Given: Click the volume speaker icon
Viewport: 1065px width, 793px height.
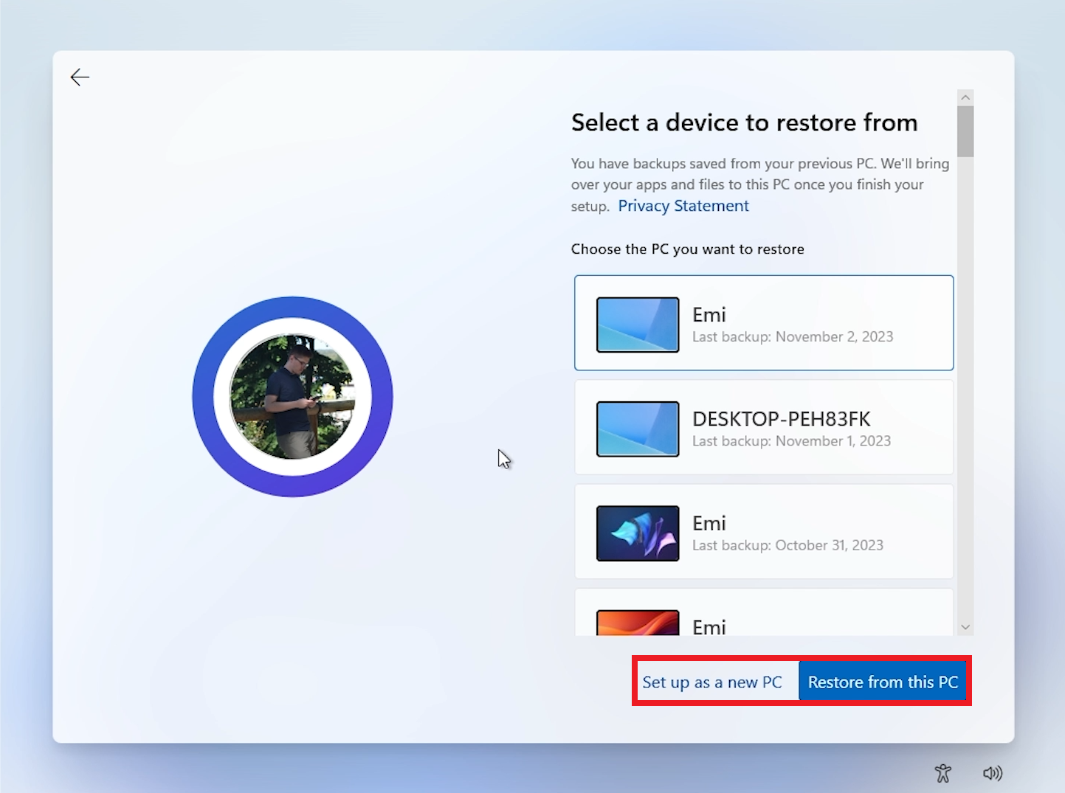Looking at the screenshot, I should point(993,773).
